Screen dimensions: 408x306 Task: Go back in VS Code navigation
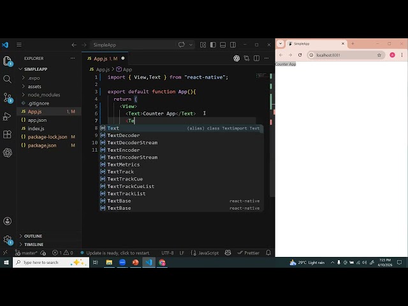click(74, 45)
